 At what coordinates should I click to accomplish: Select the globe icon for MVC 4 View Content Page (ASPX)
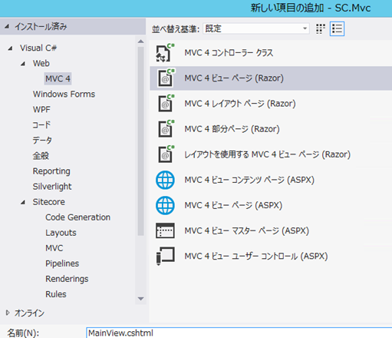[165, 180]
